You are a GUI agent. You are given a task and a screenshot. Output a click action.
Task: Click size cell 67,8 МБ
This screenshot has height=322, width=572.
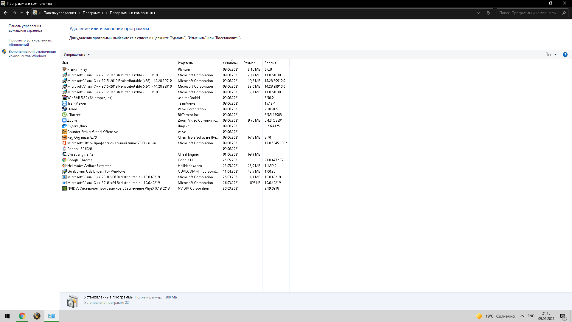(254, 137)
